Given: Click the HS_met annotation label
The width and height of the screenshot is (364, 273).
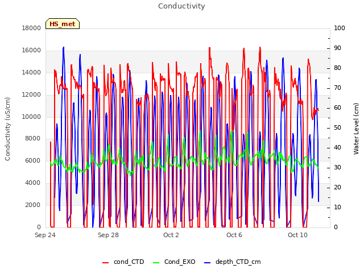Looking at the screenshot, I should click(63, 24).
